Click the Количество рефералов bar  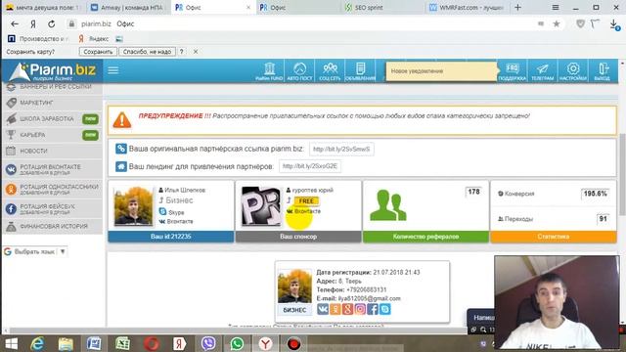pos(425,237)
